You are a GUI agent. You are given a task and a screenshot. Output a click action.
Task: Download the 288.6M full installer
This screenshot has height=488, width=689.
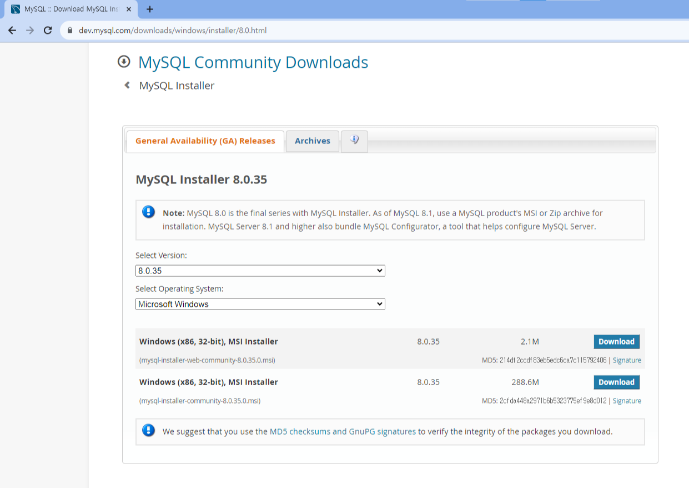pyautogui.click(x=616, y=382)
